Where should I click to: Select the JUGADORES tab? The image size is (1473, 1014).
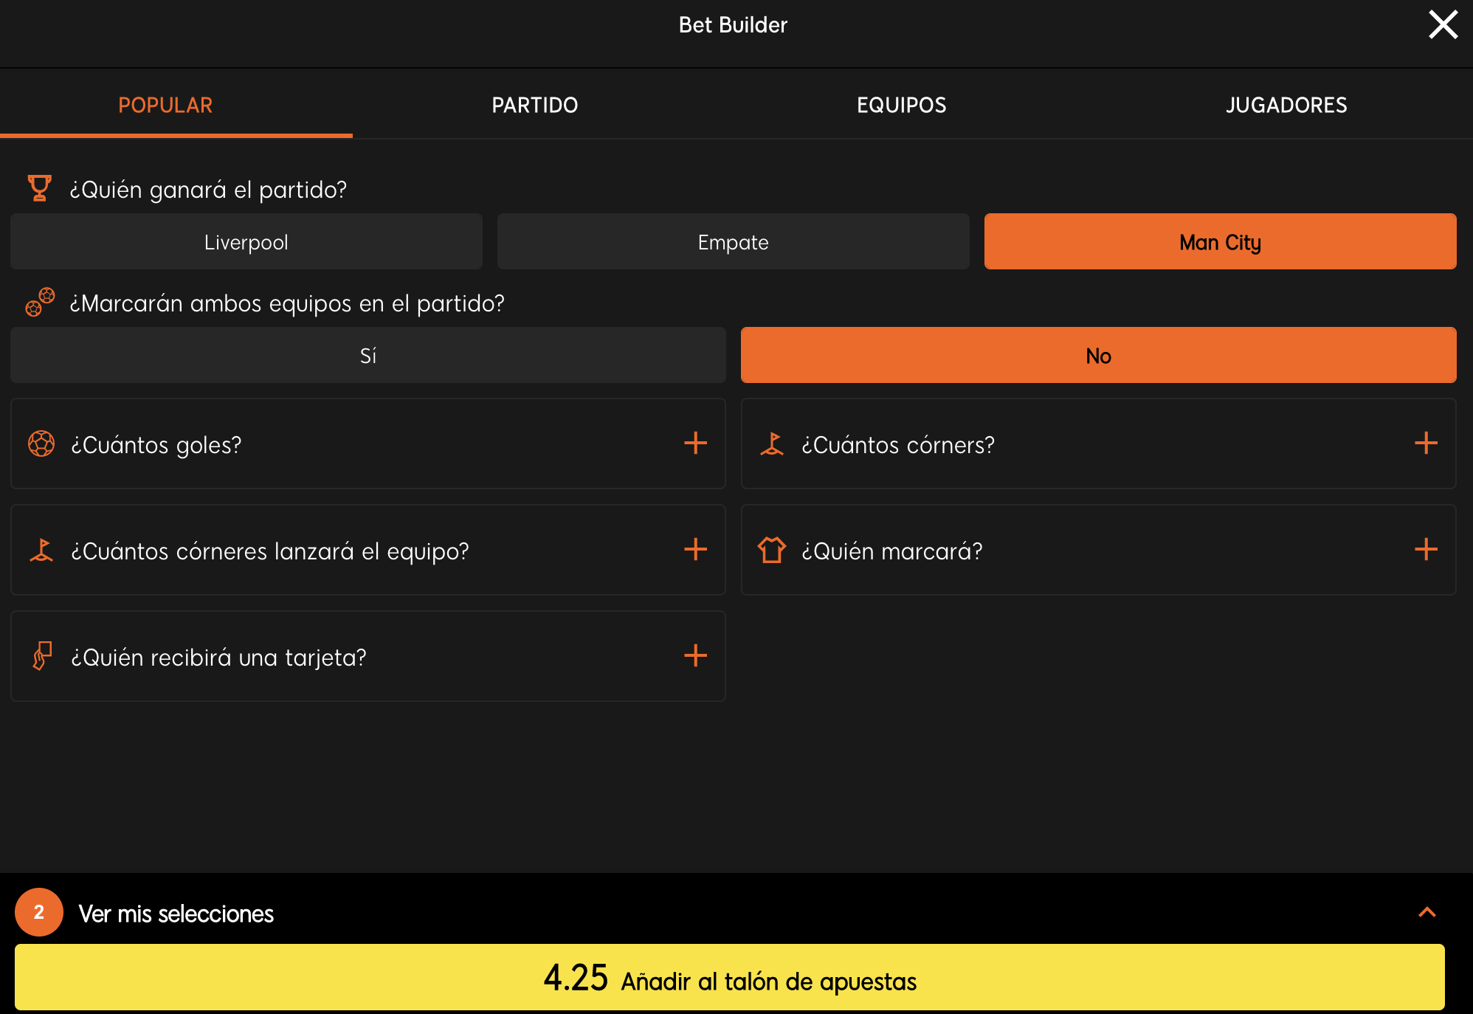[1286, 105]
